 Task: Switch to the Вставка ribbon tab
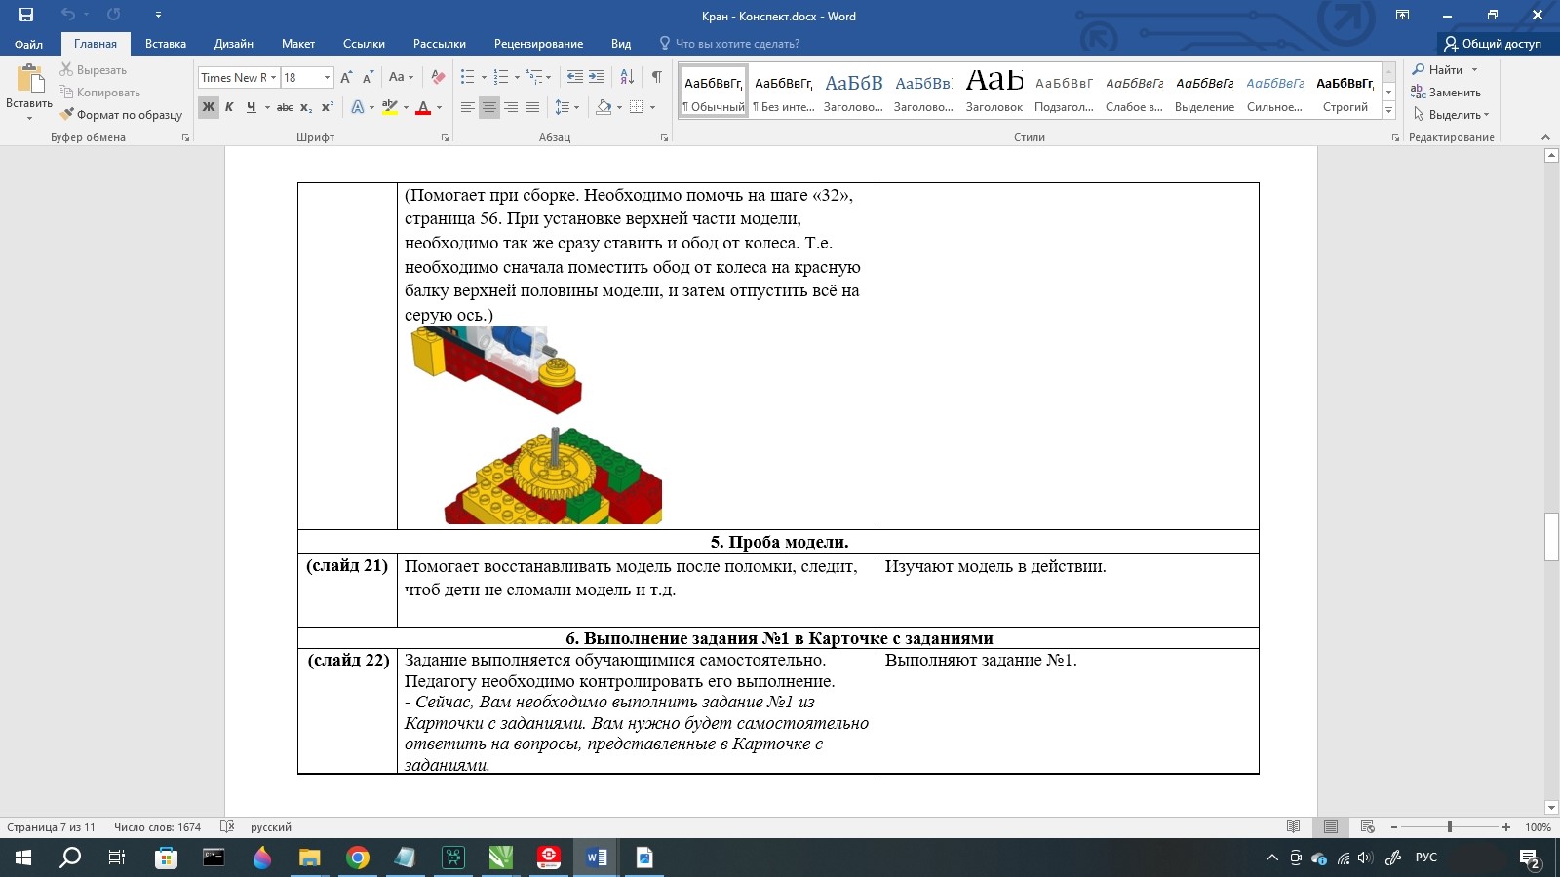click(165, 44)
